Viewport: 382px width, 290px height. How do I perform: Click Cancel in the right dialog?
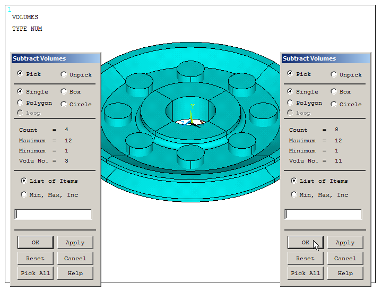coord(345,258)
